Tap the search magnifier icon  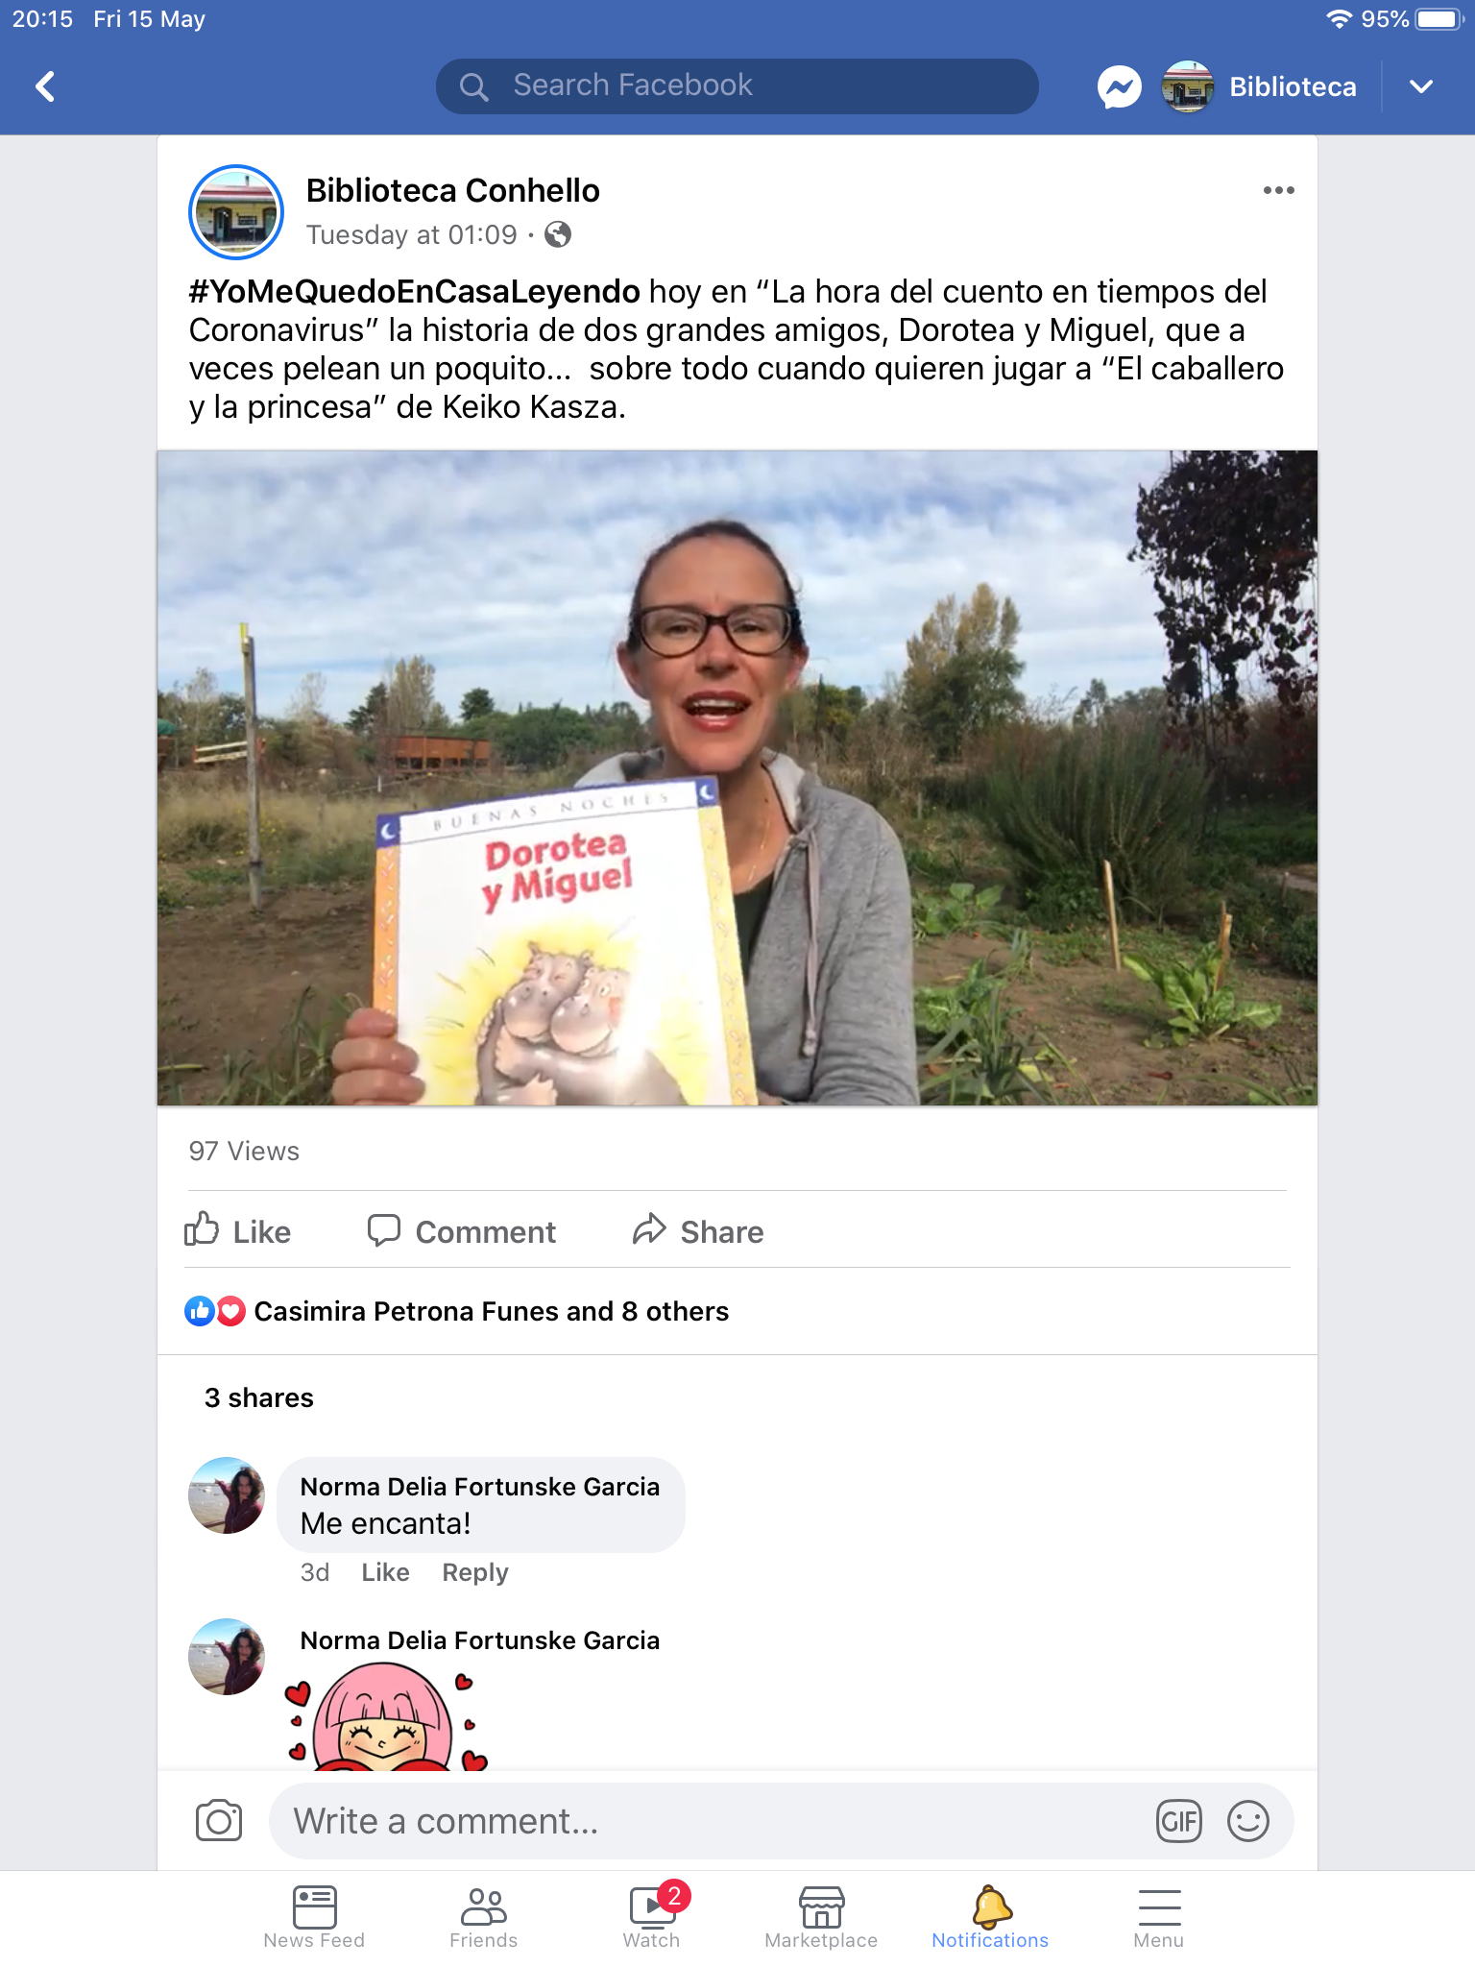473,86
